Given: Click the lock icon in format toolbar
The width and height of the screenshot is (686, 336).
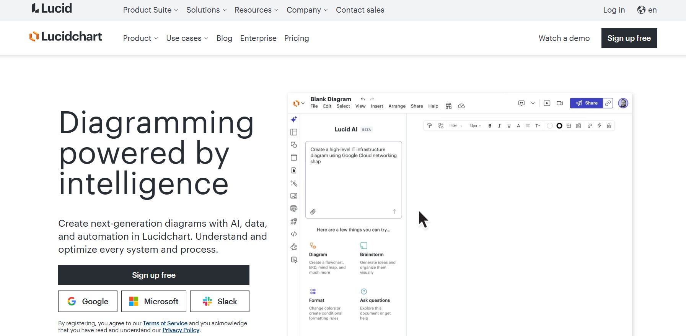Looking at the screenshot, I should click(609, 126).
